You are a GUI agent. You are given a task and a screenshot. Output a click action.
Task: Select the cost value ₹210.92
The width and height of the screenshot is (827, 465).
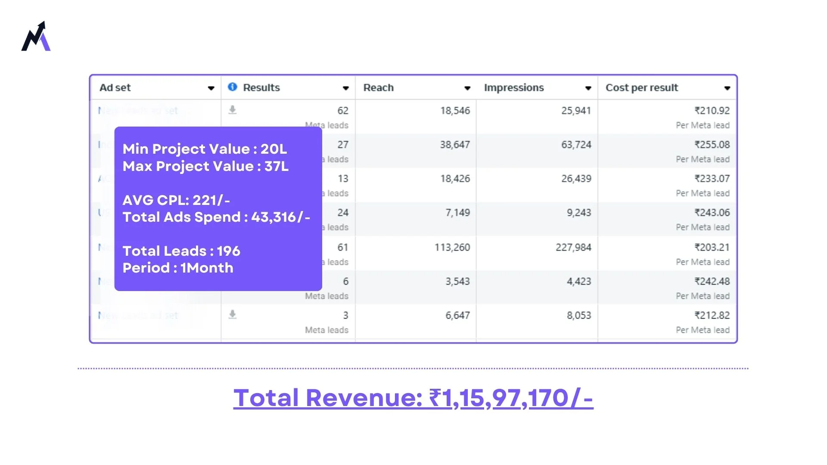712,111
